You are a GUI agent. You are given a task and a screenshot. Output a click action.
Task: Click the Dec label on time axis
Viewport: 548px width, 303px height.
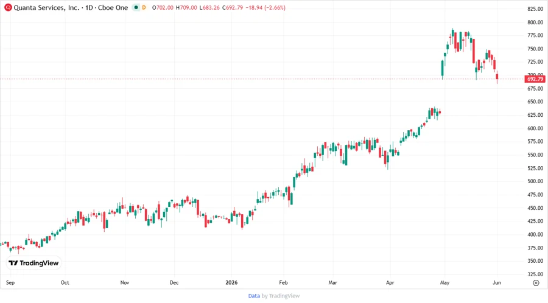(x=174, y=282)
